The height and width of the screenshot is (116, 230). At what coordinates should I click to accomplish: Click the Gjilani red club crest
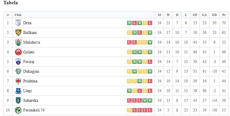tap(18, 52)
